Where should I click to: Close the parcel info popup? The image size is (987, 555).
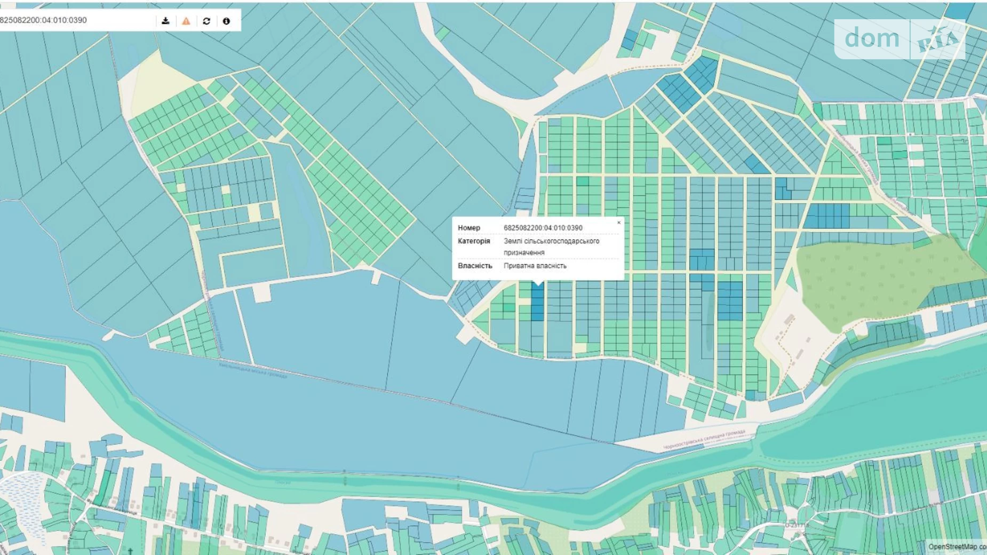coord(619,223)
